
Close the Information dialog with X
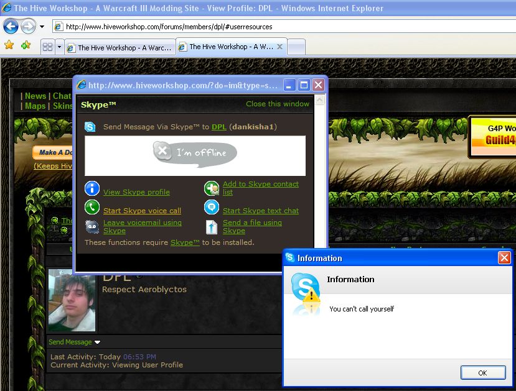504,258
